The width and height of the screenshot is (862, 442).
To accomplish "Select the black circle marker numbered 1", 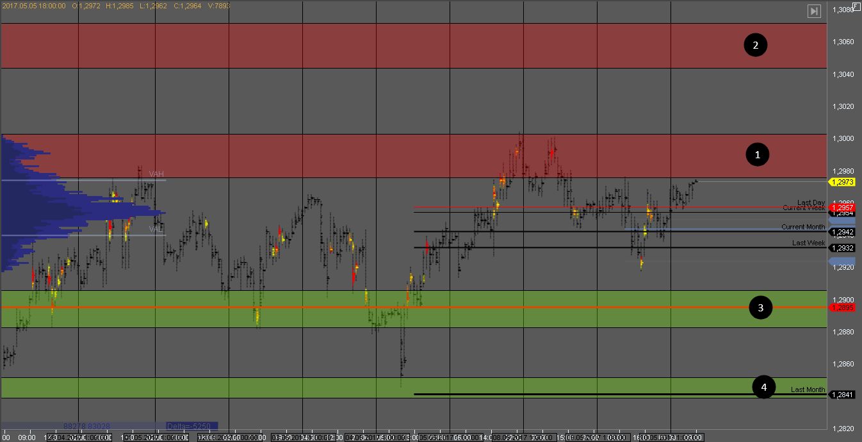I will [x=758, y=154].
